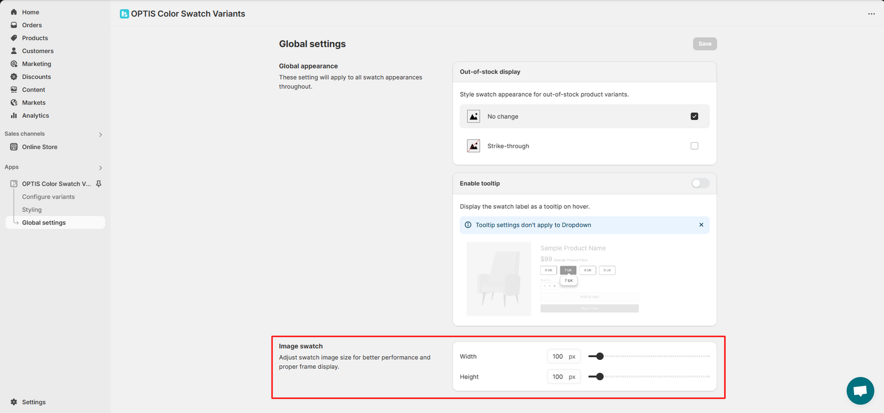Click the OPTIS app icon in the sidebar
Viewport: 884px width, 413px height.
click(x=14, y=184)
